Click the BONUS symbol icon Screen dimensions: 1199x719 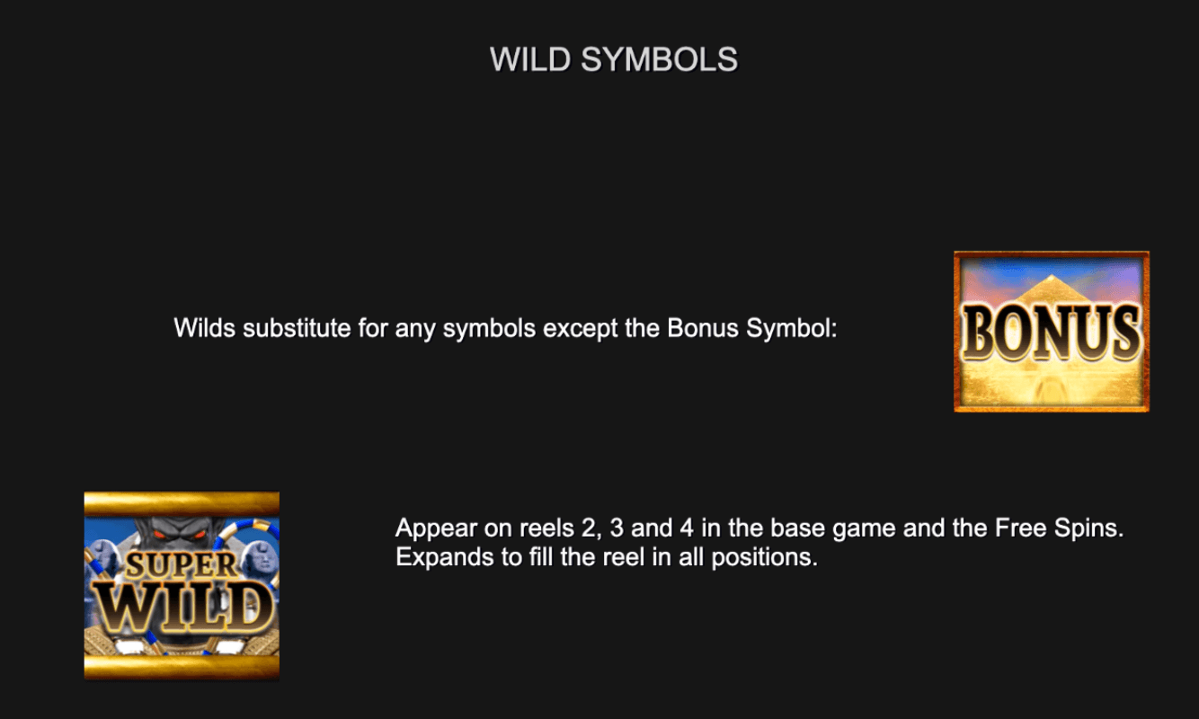(x=1052, y=332)
